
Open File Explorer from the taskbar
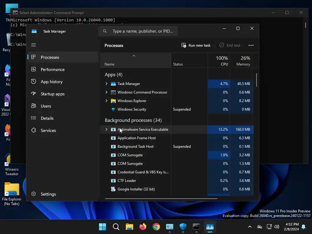pos(129,227)
